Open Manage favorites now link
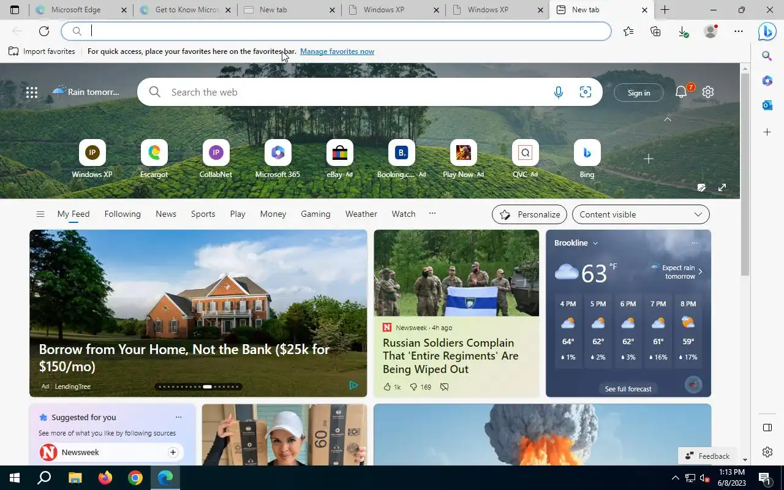This screenshot has width=784, height=490. click(x=337, y=51)
